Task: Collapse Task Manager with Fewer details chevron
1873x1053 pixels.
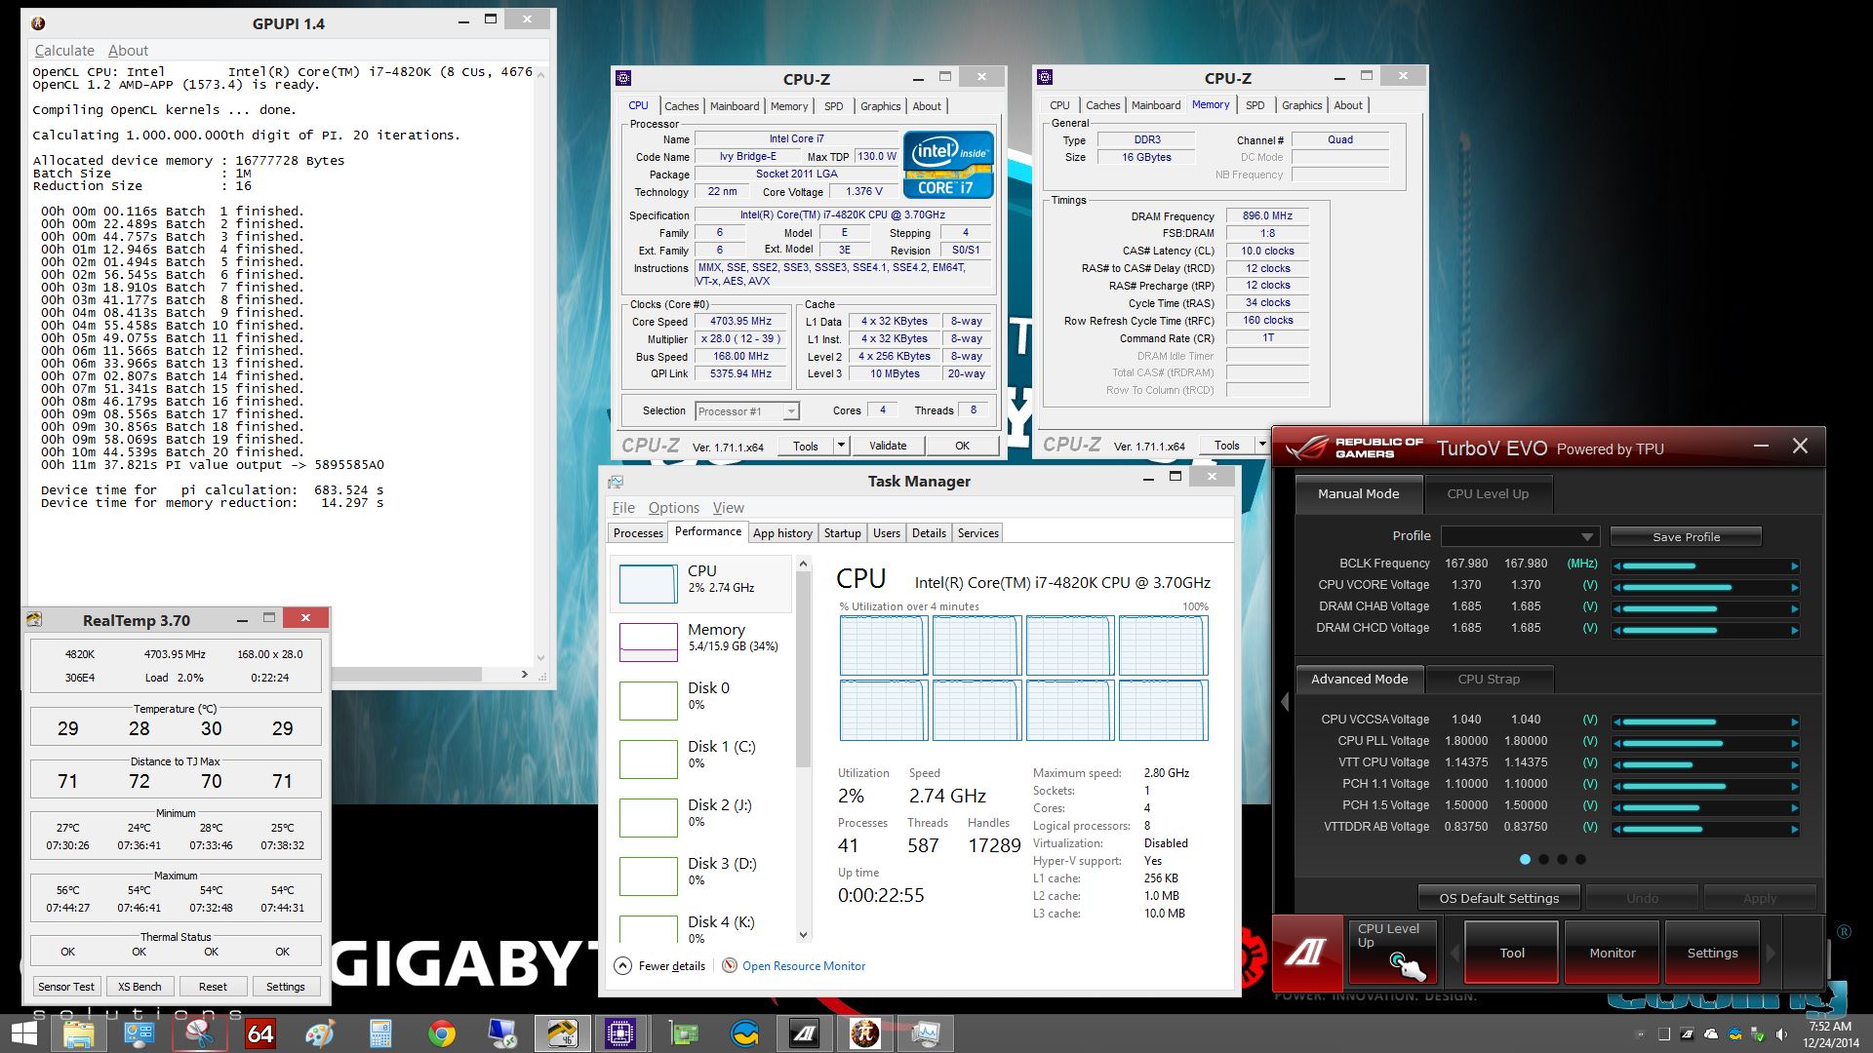Action: click(622, 965)
